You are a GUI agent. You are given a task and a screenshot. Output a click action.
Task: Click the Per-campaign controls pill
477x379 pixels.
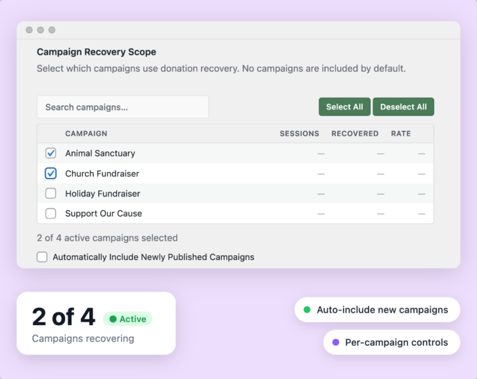point(391,342)
